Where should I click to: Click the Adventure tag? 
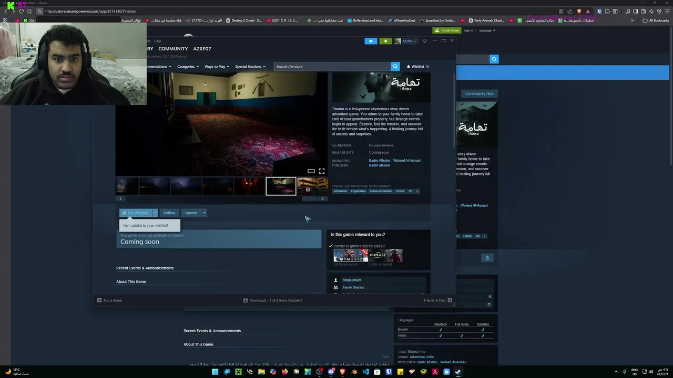pos(340,191)
